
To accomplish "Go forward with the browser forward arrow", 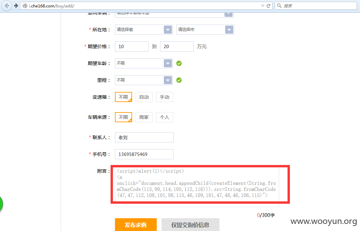I will pos(16,6).
